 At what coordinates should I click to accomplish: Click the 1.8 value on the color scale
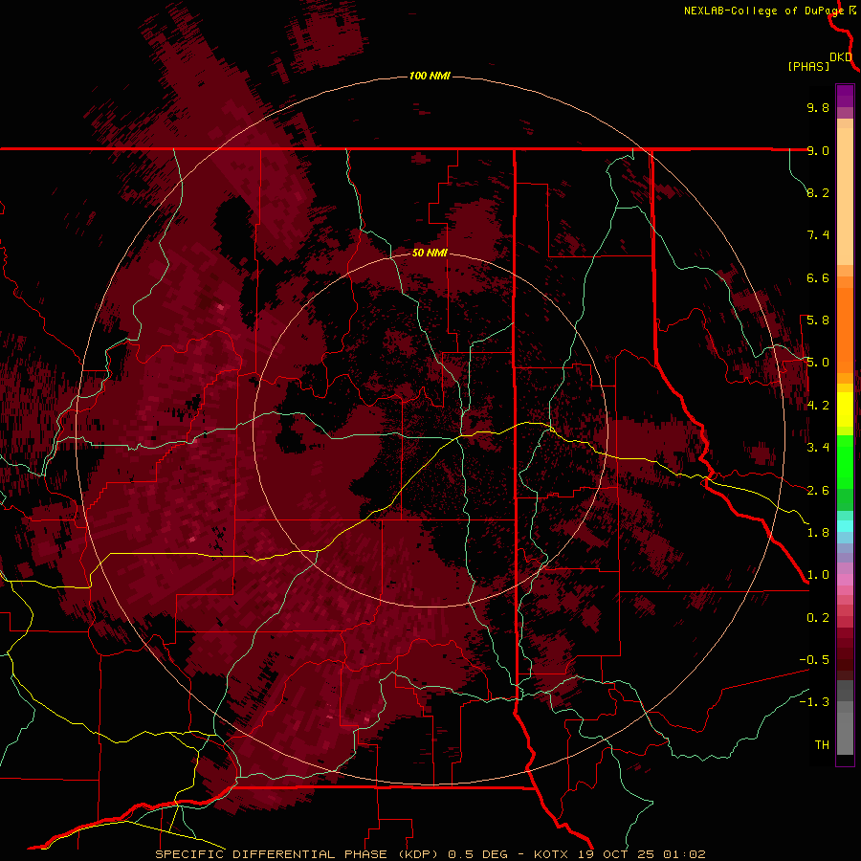click(x=818, y=533)
